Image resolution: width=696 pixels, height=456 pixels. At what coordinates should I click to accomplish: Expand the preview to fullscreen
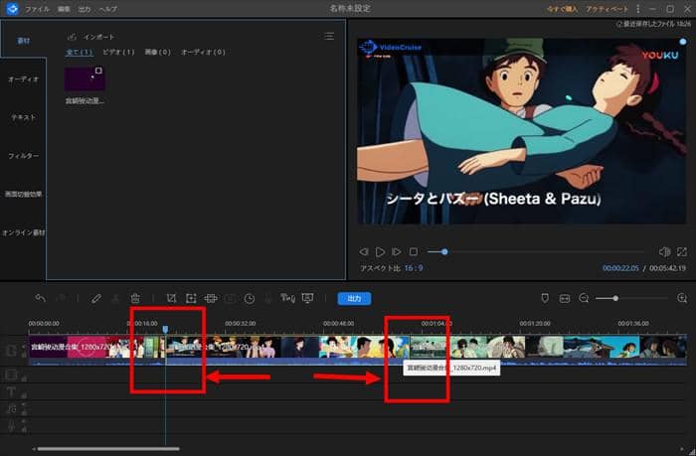tap(682, 251)
